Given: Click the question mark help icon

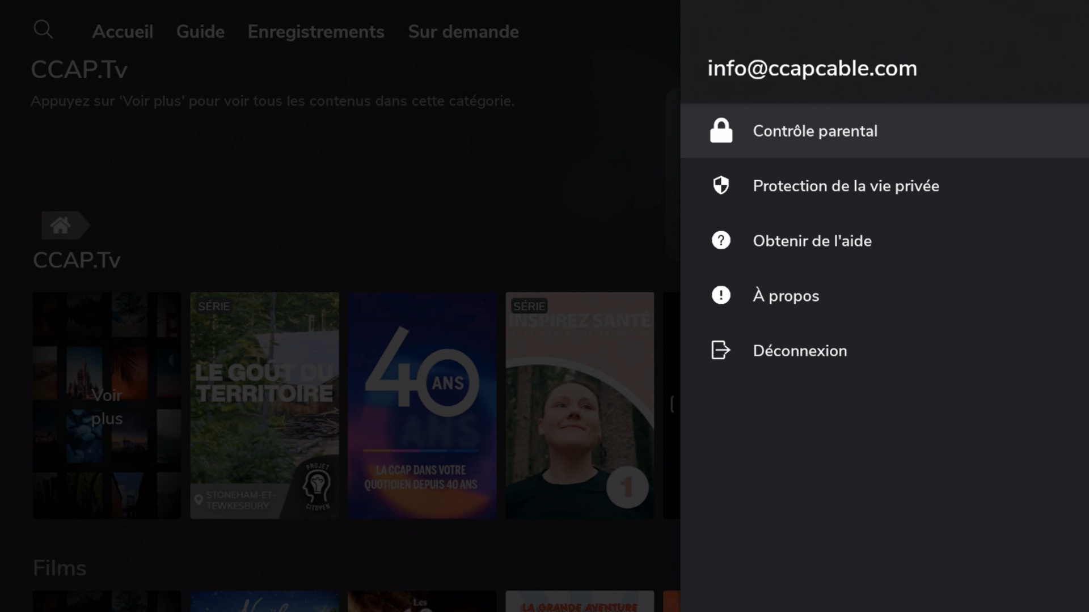Looking at the screenshot, I should [x=721, y=240].
